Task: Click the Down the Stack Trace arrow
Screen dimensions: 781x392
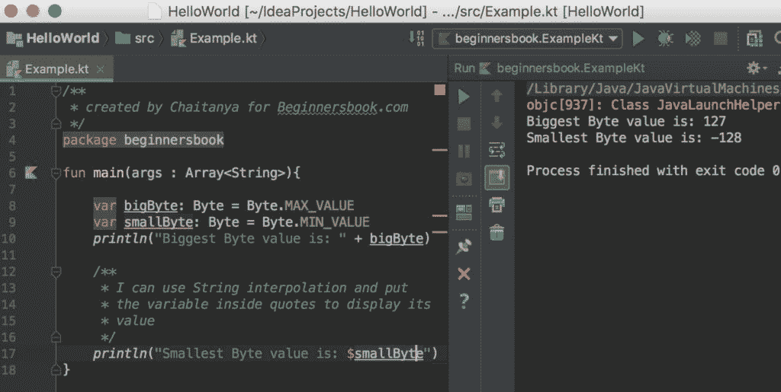Action: [x=497, y=123]
